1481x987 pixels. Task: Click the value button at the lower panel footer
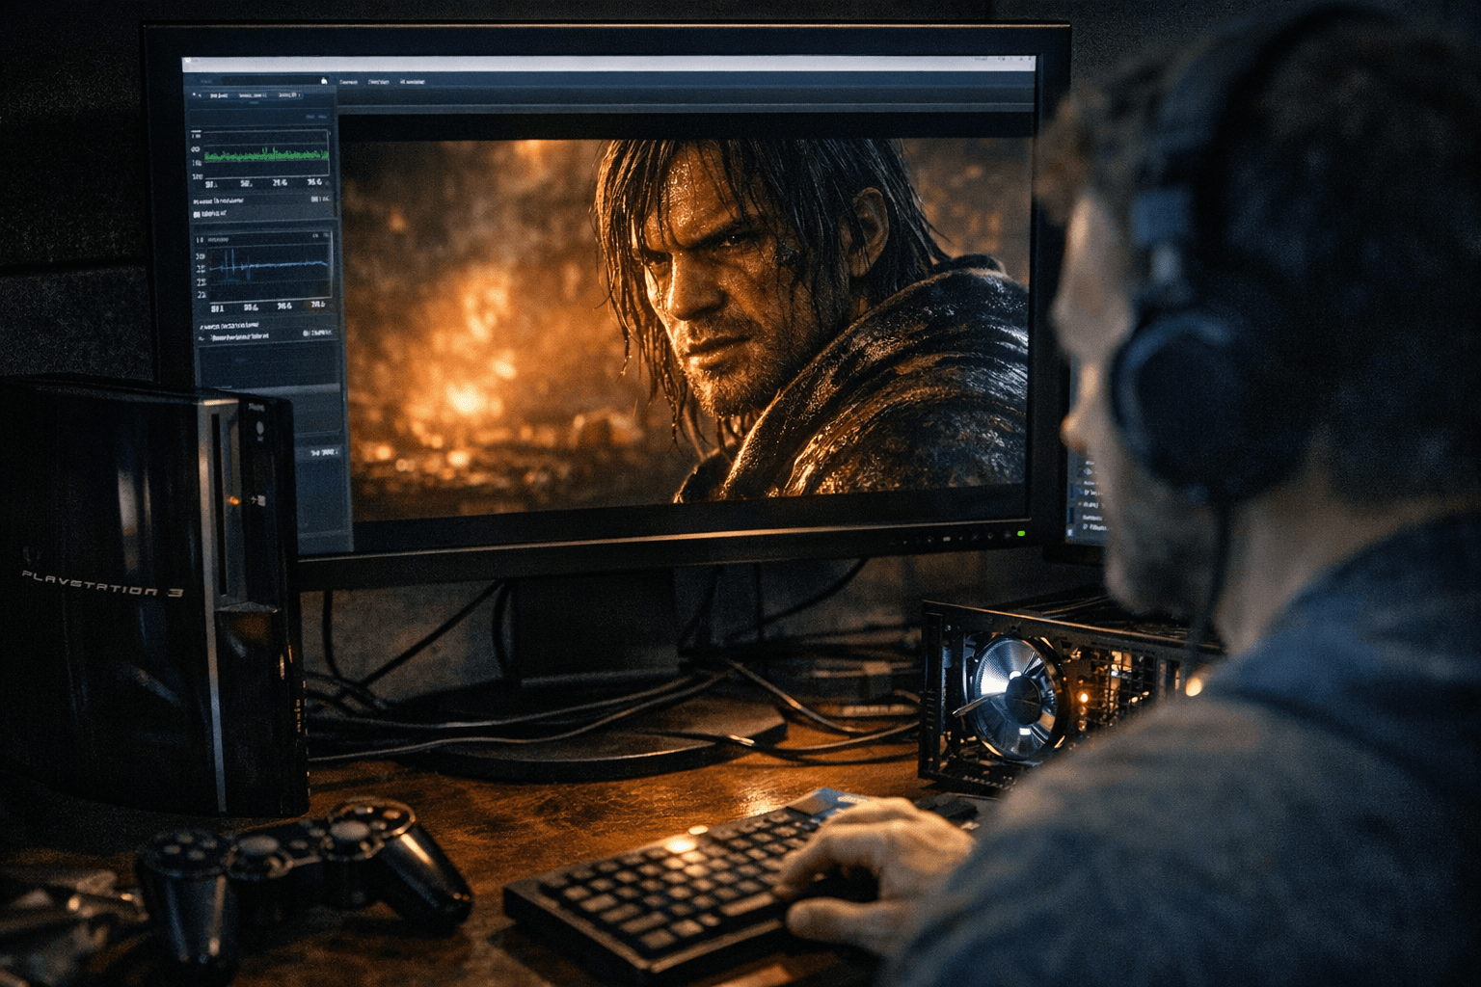(x=321, y=453)
